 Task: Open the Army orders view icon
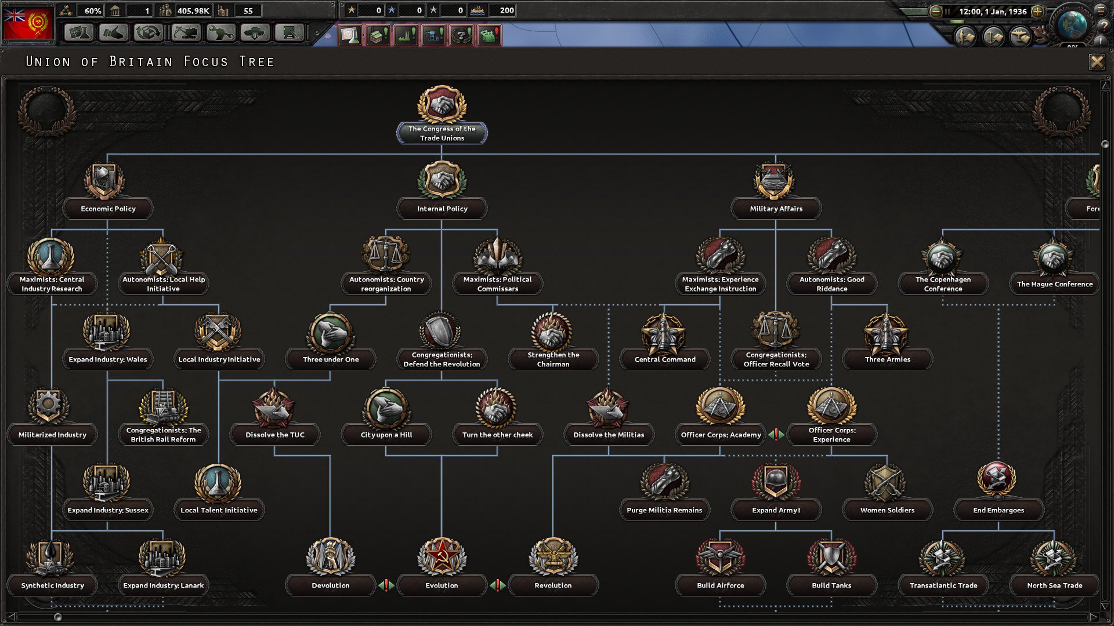coord(965,38)
